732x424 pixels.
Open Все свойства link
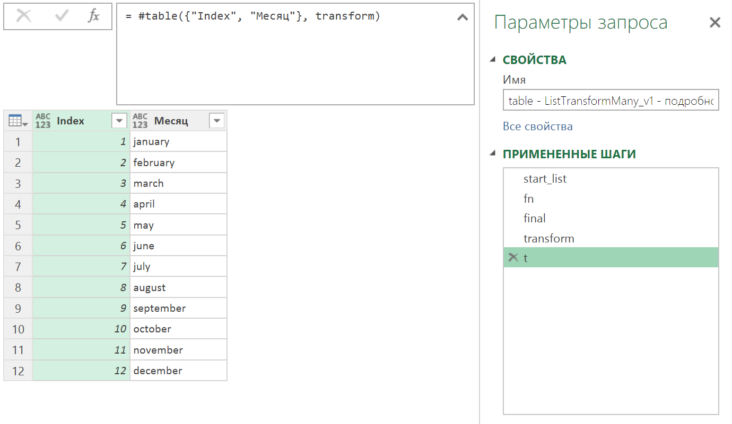(537, 126)
